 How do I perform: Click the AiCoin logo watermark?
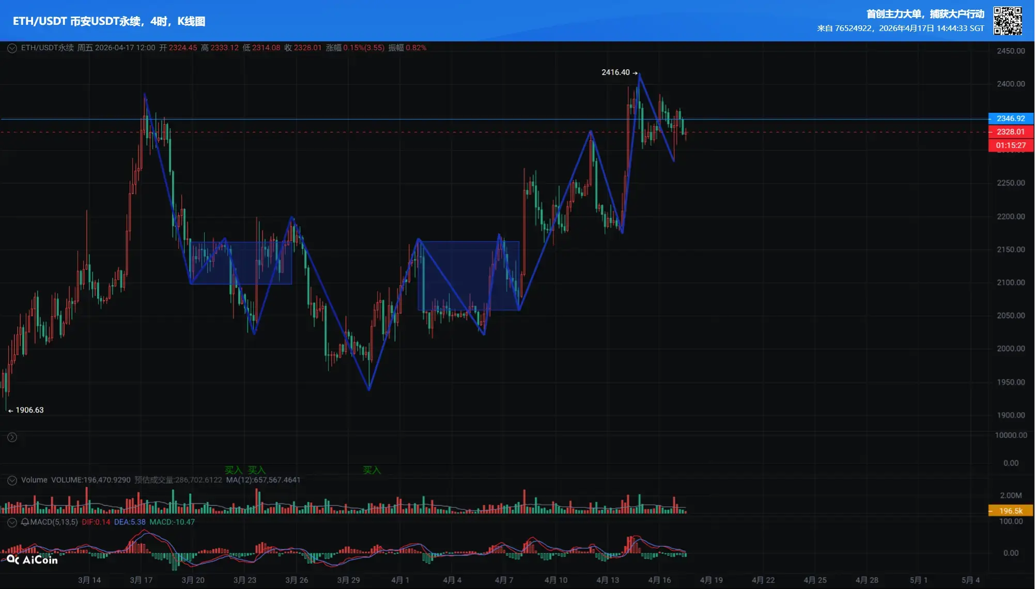pos(32,560)
